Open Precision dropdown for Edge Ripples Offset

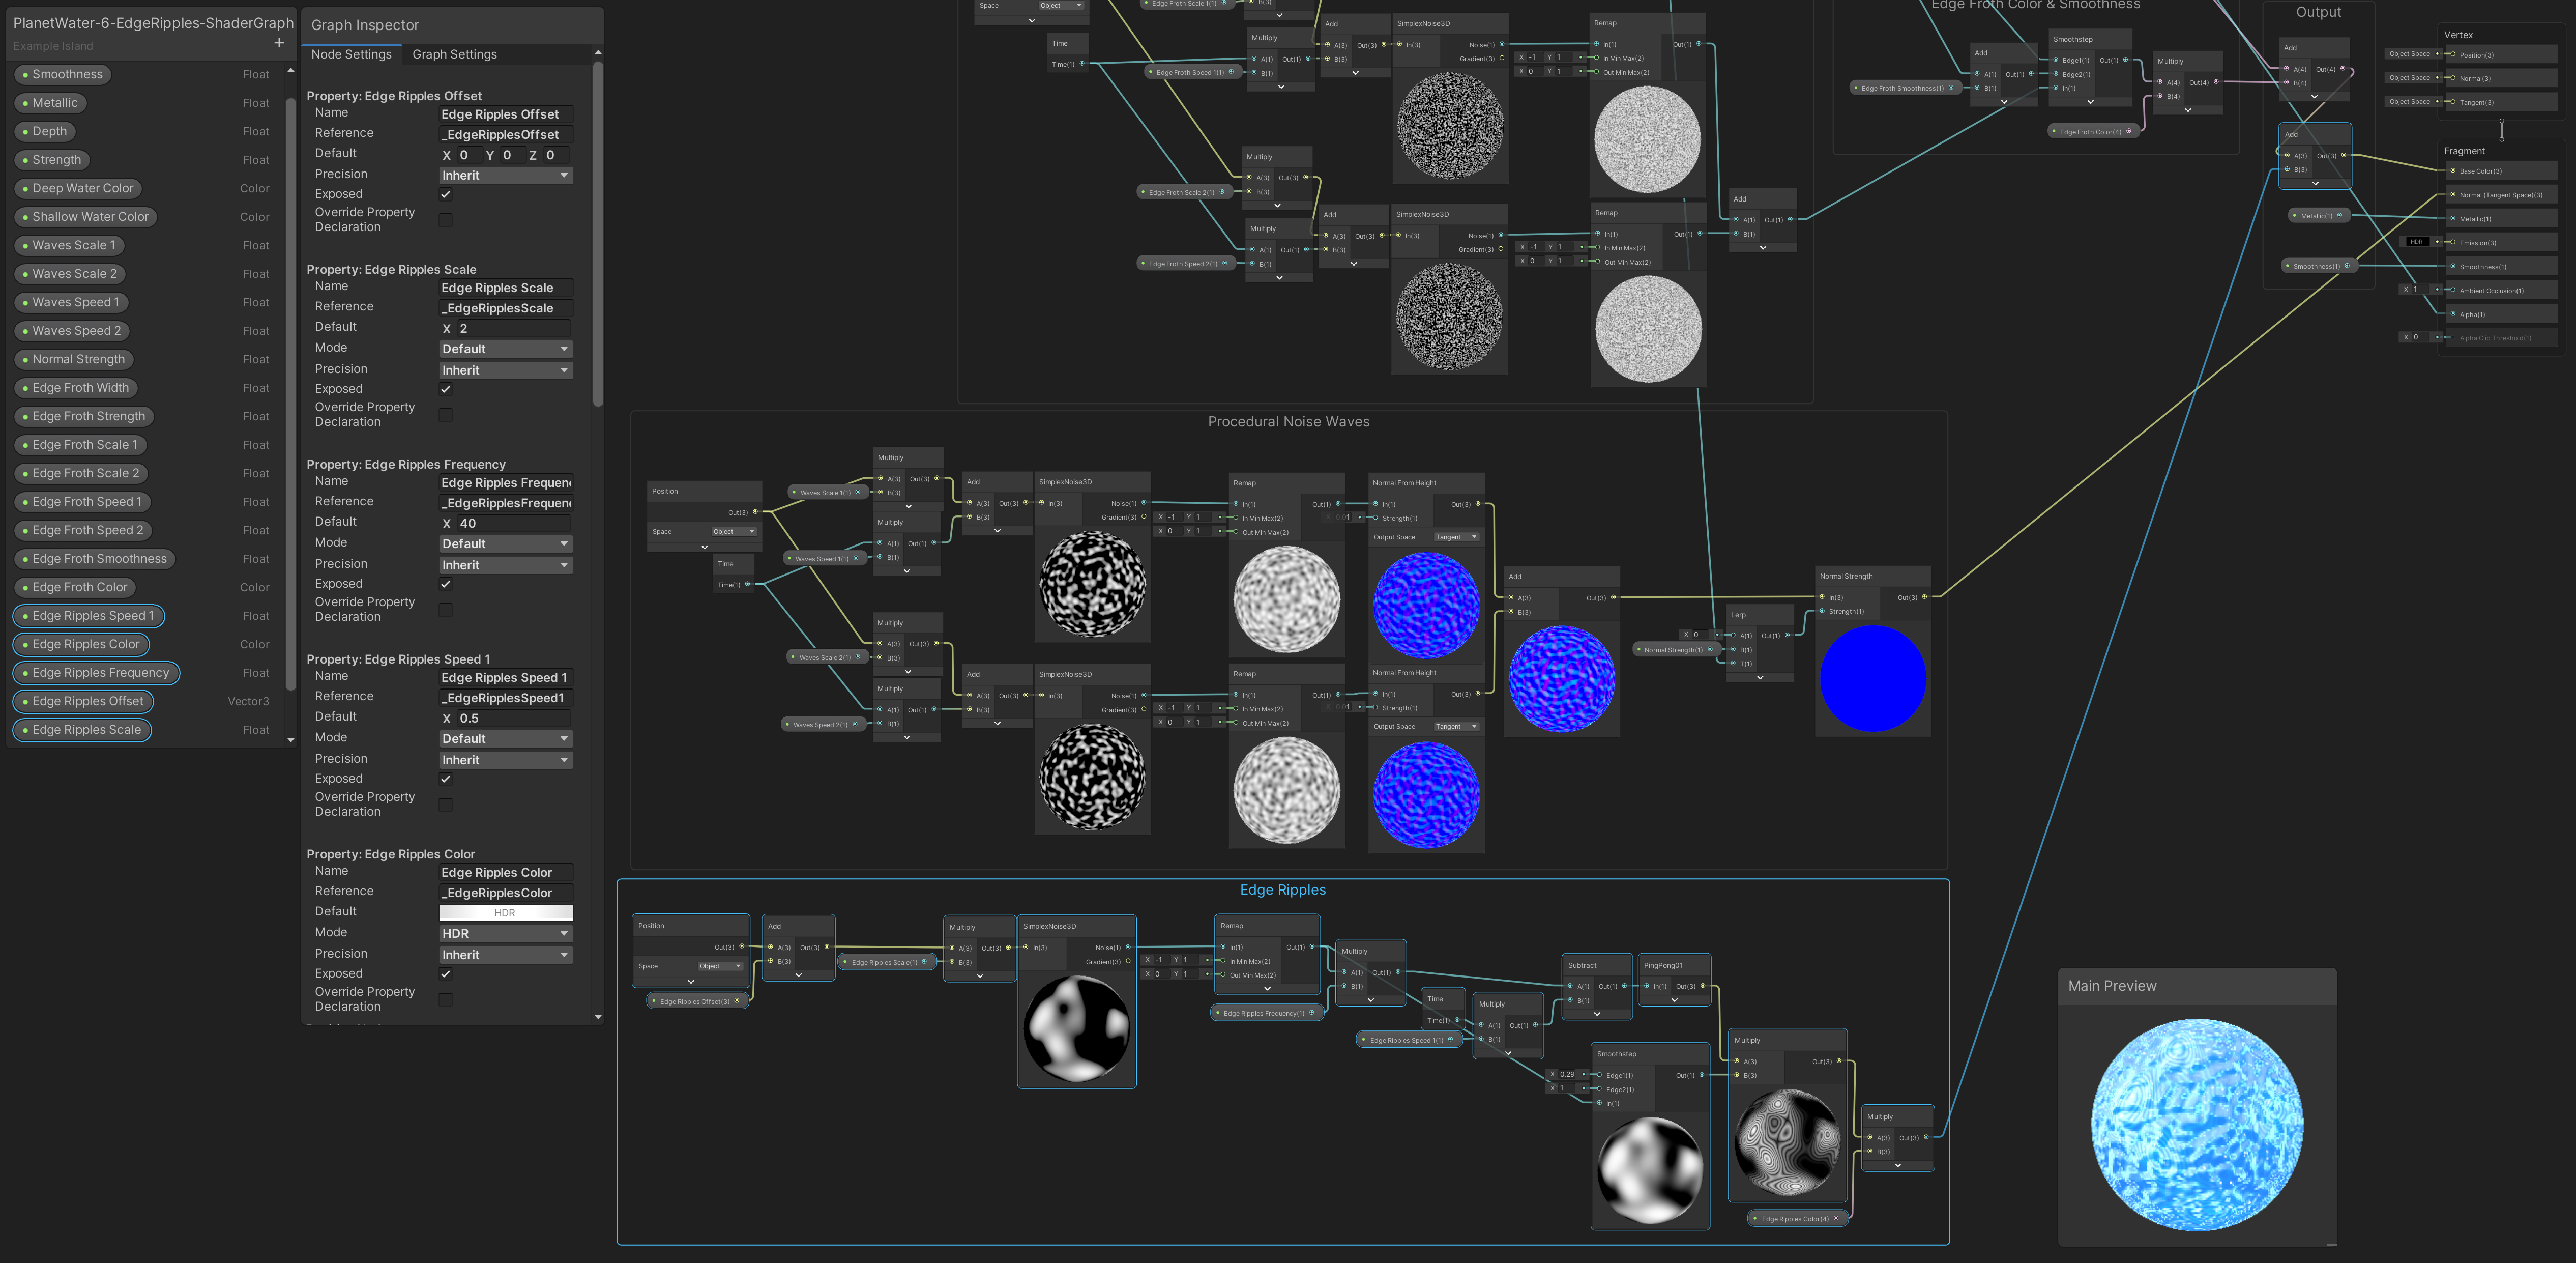coord(506,175)
